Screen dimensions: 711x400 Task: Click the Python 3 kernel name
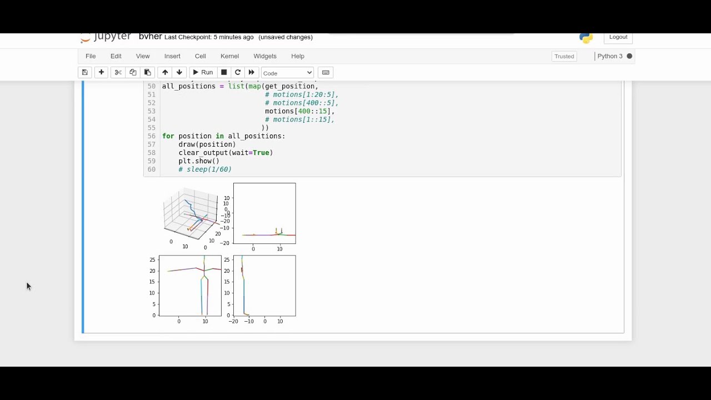(x=610, y=56)
